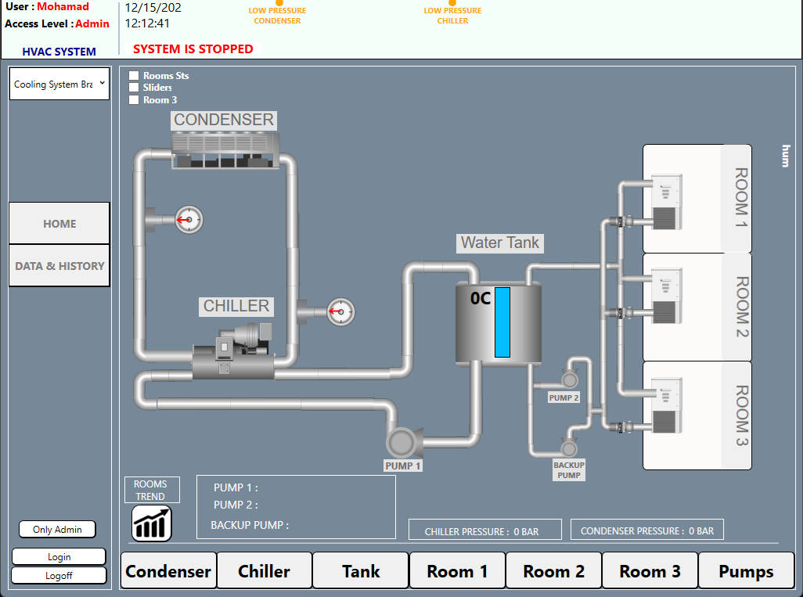Open the Cooling System dropdown
Viewport: 803px width, 597px height.
click(59, 84)
